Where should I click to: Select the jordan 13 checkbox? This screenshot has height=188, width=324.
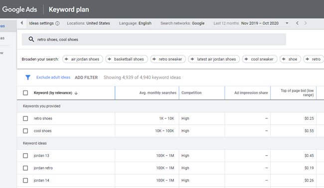click(x=25, y=156)
